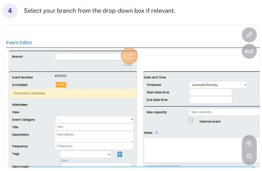The height and width of the screenshot is (171, 262).
Task: Click the Title input field
Action: pos(94,127)
